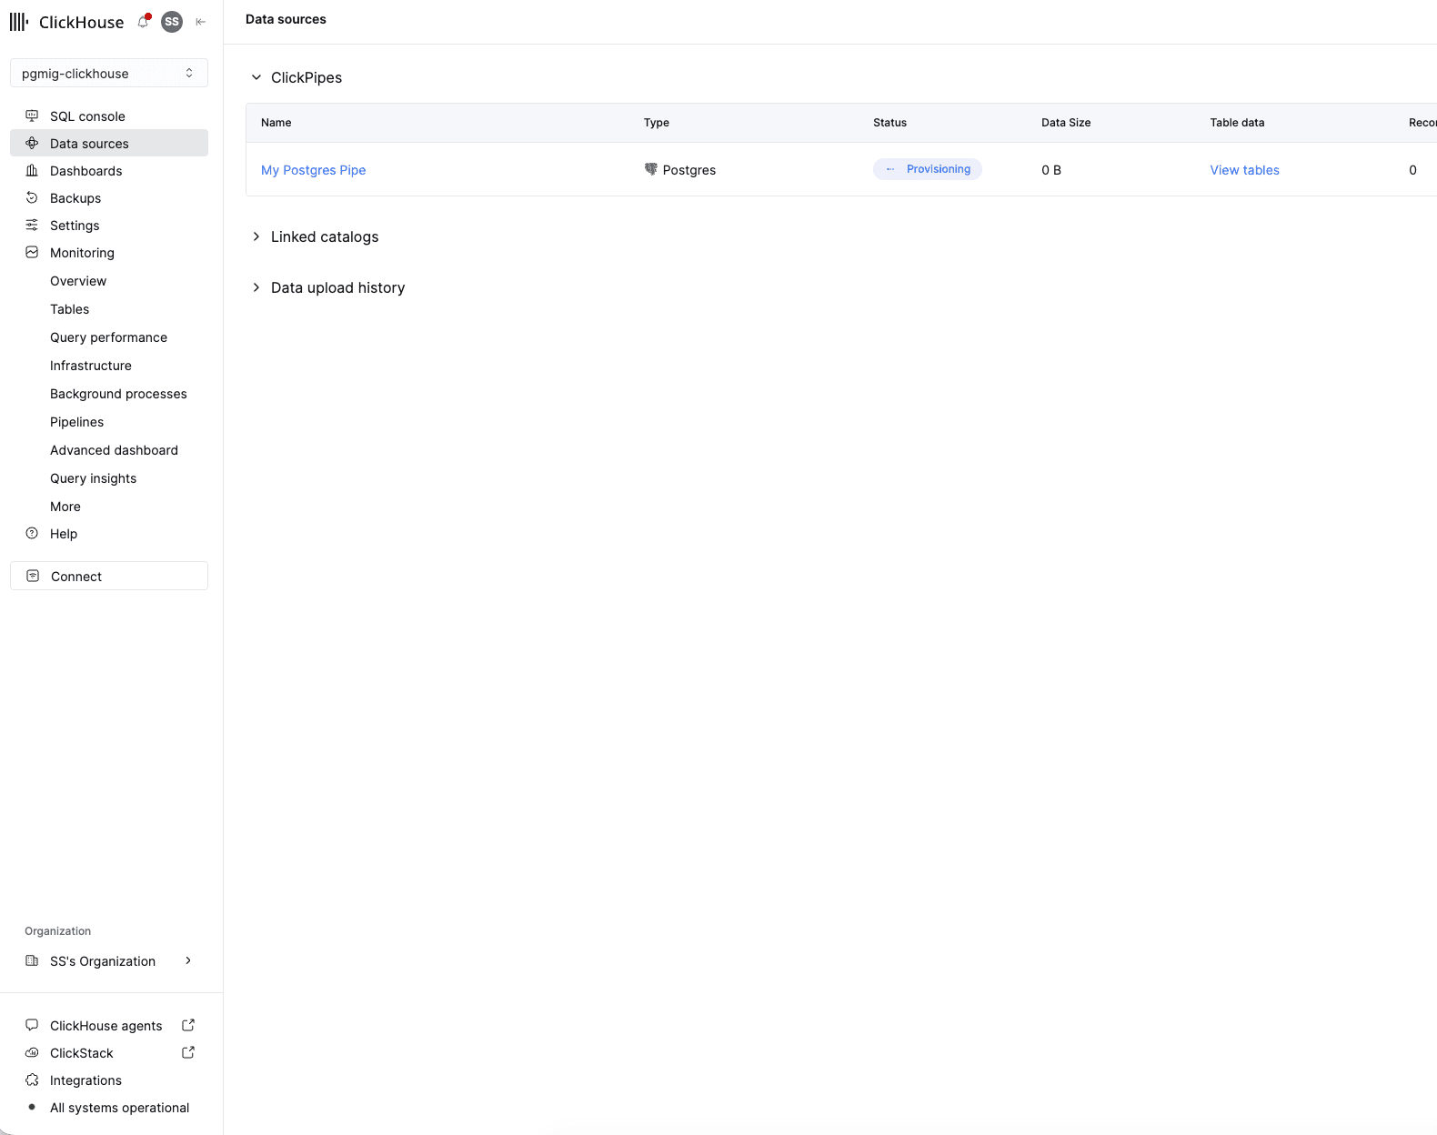Open Advanced dashboard
1437x1135 pixels.
[x=115, y=450]
